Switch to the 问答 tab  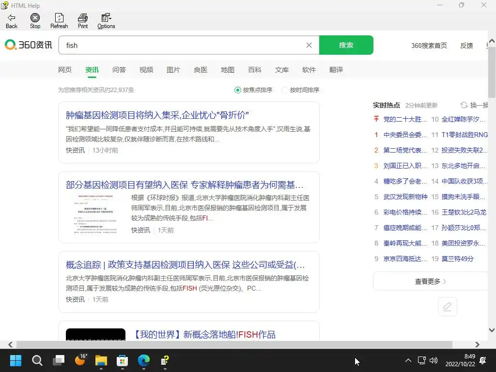point(119,70)
